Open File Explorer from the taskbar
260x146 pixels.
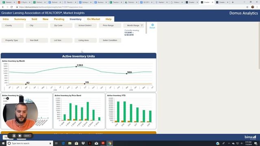[70, 143]
